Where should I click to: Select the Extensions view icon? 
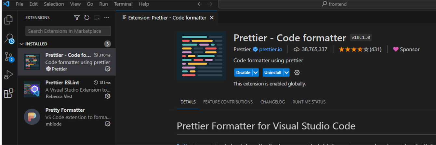pos(8,93)
